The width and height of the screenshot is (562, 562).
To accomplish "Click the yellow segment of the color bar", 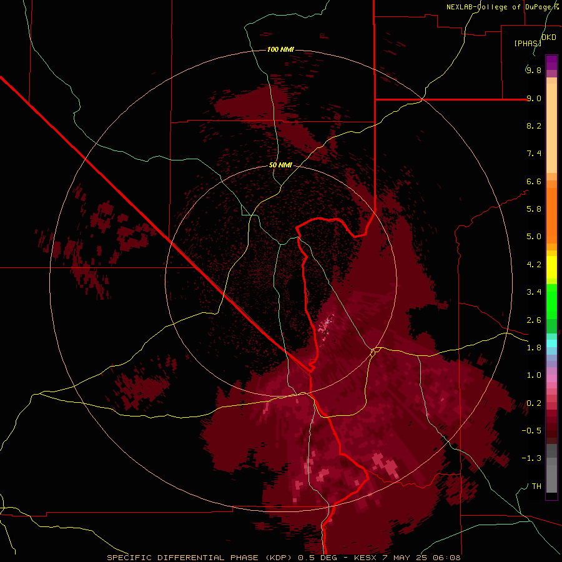I will tap(551, 267).
